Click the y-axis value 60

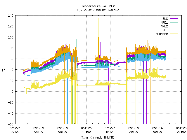11,59
